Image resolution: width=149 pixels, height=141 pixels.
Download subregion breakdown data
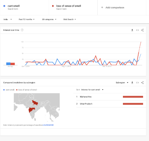pos(132,83)
